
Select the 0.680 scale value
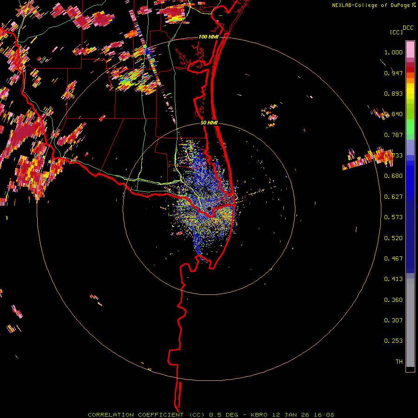pyautogui.click(x=393, y=176)
